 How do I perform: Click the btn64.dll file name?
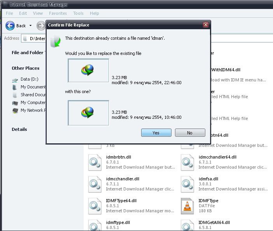tap(220, 135)
